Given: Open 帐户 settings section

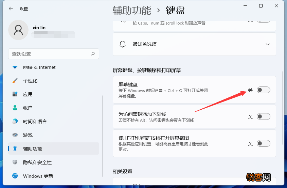Looking at the screenshot, I should click(54, 108).
